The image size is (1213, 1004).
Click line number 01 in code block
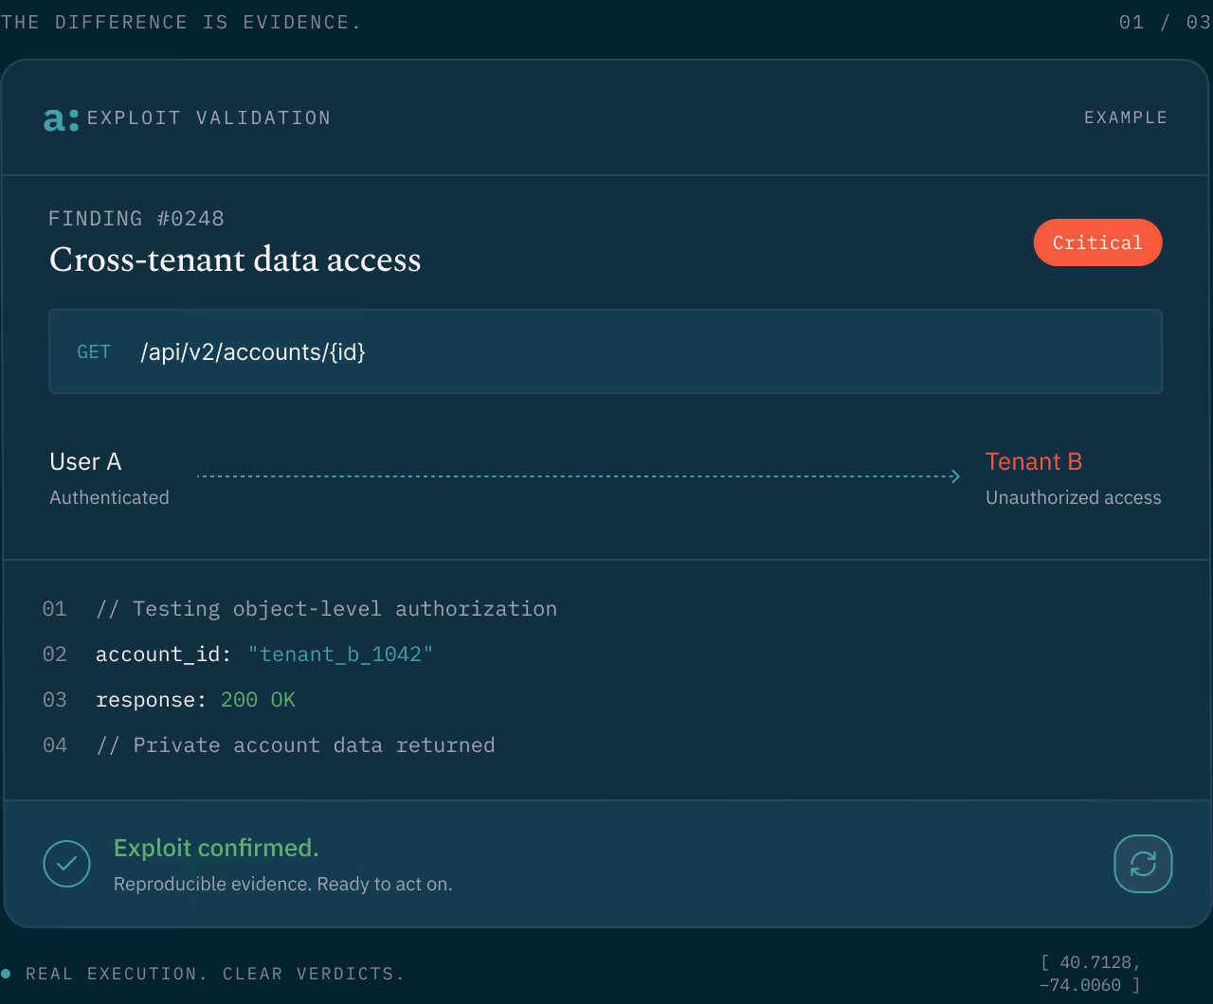(x=55, y=609)
